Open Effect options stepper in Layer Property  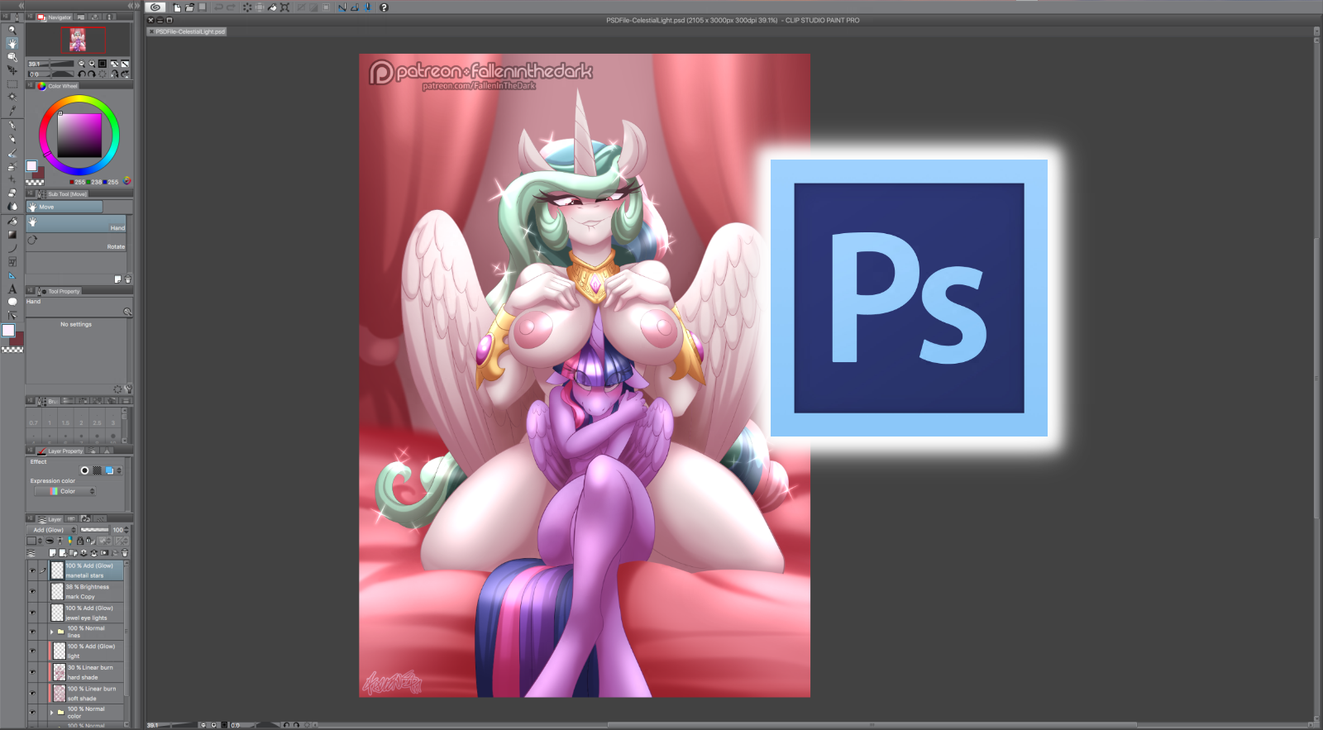[119, 470]
